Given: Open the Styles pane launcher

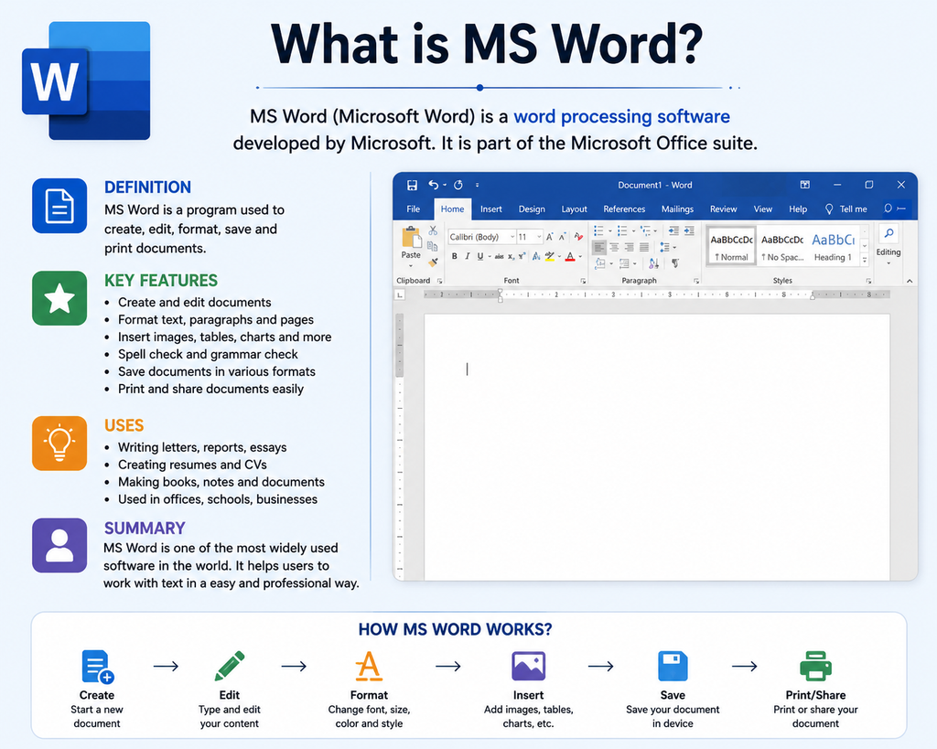Looking at the screenshot, I should coord(868,281).
